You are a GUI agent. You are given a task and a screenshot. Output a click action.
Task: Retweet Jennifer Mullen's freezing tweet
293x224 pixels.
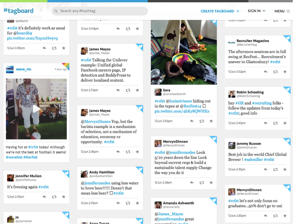click(x=54, y=197)
